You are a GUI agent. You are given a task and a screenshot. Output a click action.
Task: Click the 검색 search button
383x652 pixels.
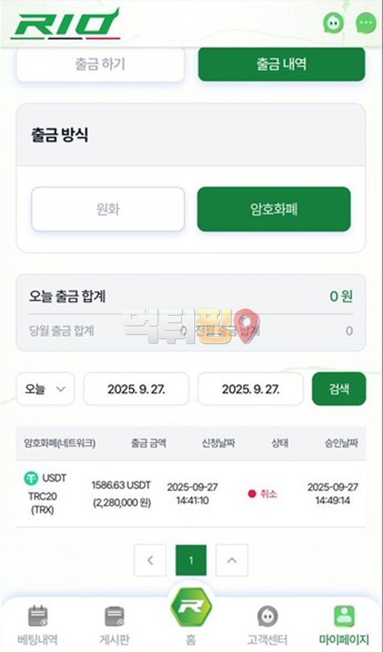(x=339, y=389)
